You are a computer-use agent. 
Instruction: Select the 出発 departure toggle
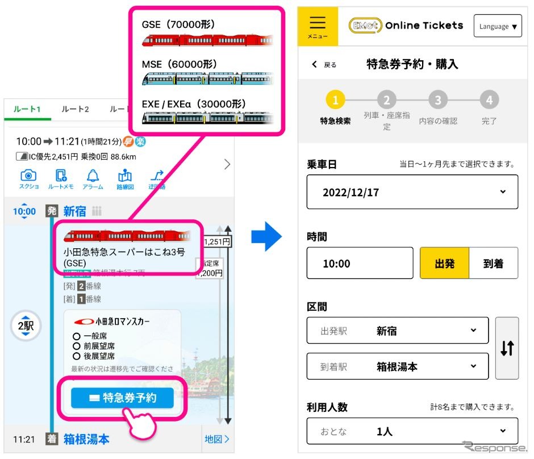[444, 263]
